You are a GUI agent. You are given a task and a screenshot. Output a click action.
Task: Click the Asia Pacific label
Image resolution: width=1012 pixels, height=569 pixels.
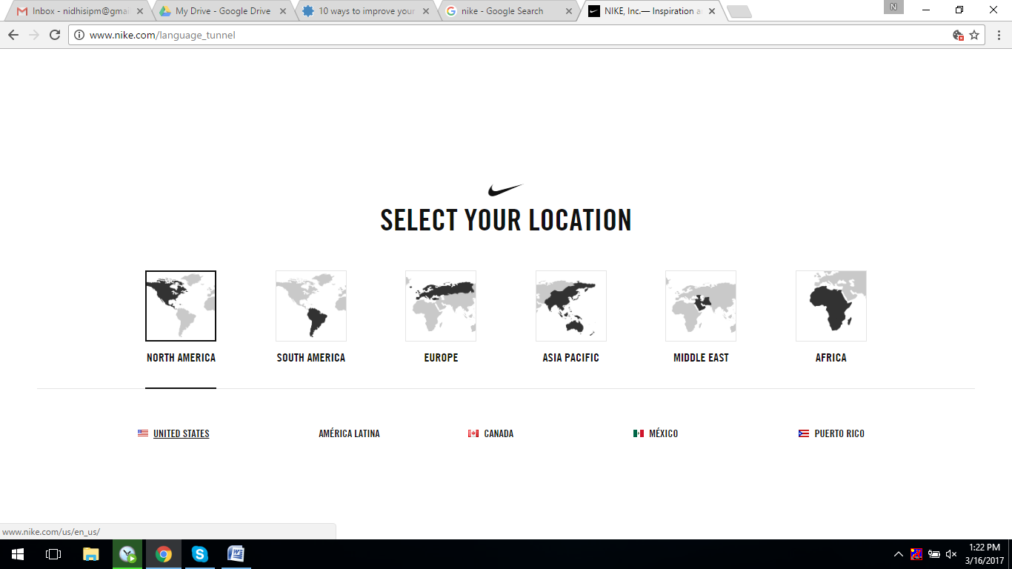(x=571, y=358)
